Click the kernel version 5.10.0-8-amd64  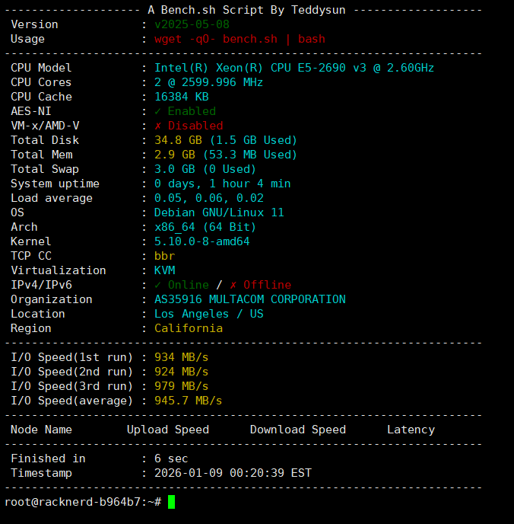202,241
